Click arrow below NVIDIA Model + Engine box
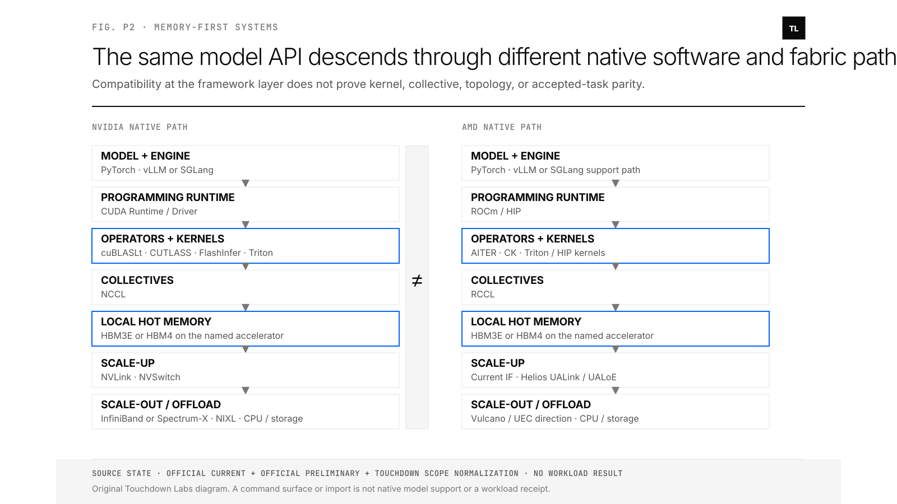The width and height of the screenshot is (897, 504). 246,183
